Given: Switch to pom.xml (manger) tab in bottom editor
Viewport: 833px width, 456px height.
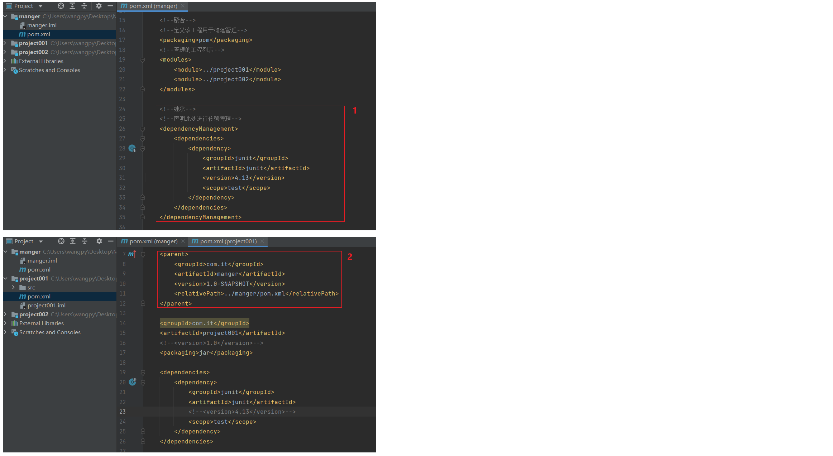Looking at the screenshot, I should (x=153, y=241).
